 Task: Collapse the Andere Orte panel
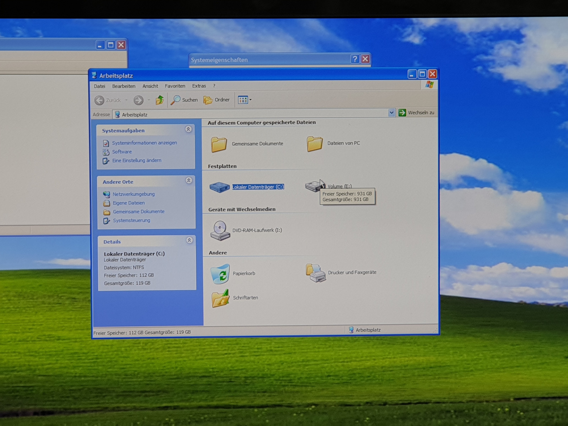[189, 180]
